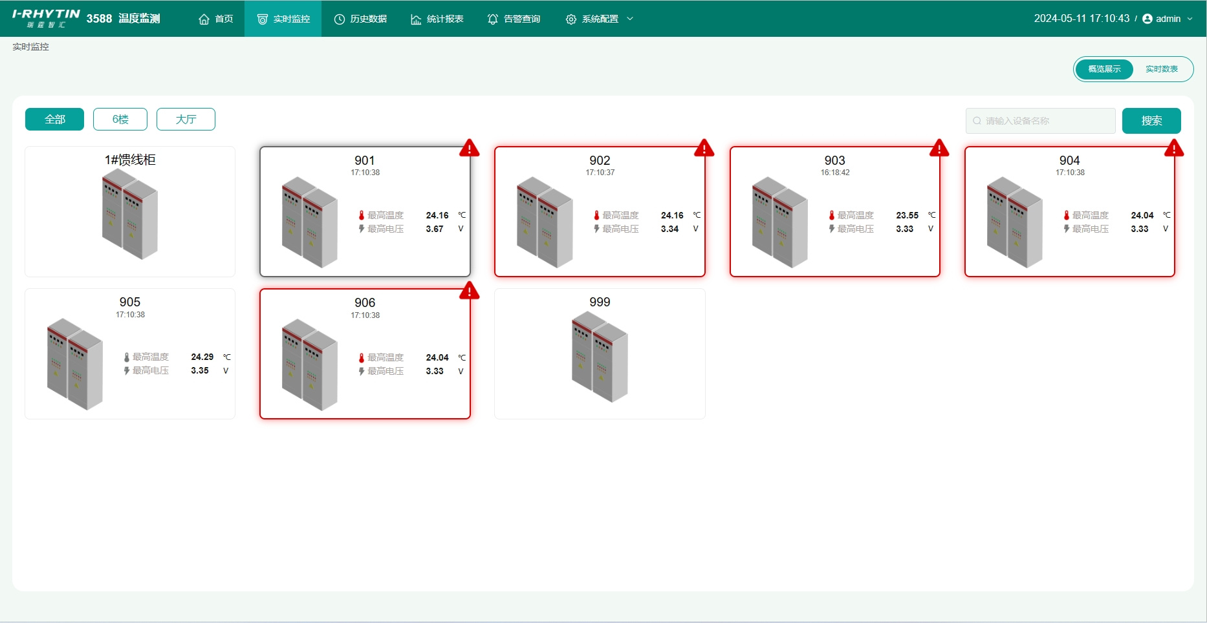
Task: Go to 告警查询 page
Action: (514, 19)
